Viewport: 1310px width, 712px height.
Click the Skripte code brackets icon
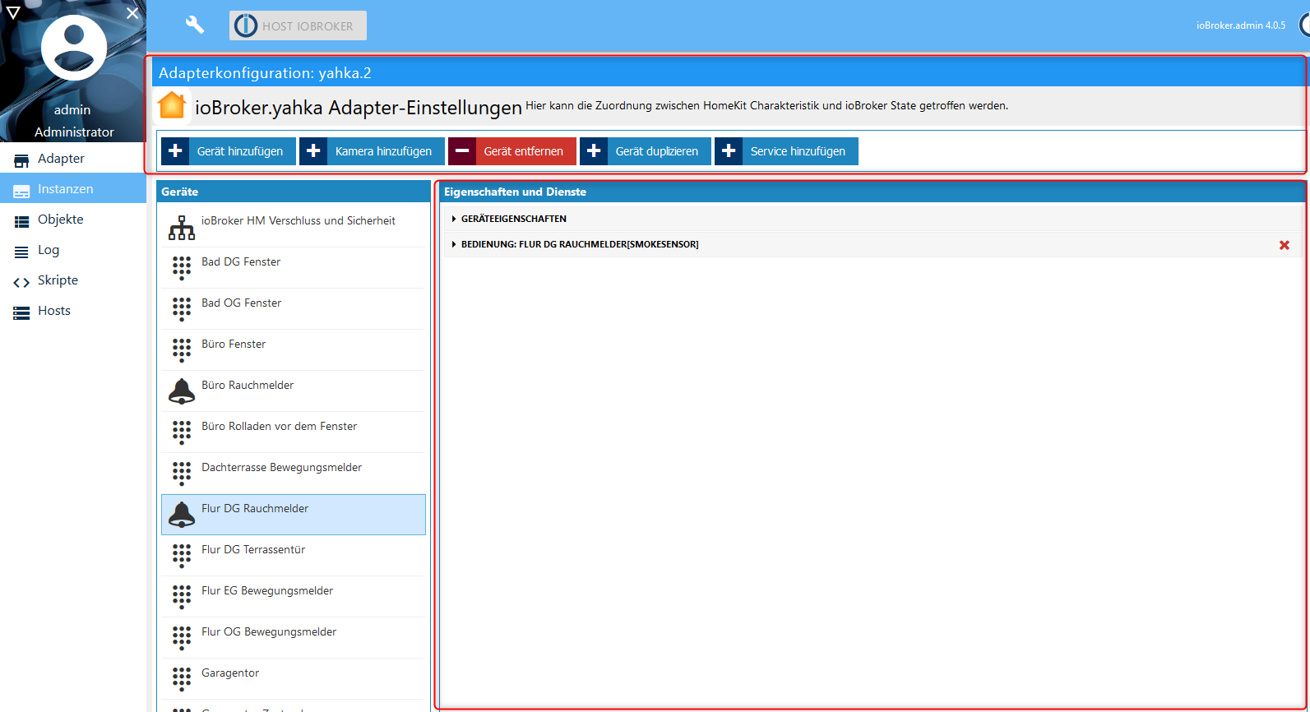coord(21,282)
